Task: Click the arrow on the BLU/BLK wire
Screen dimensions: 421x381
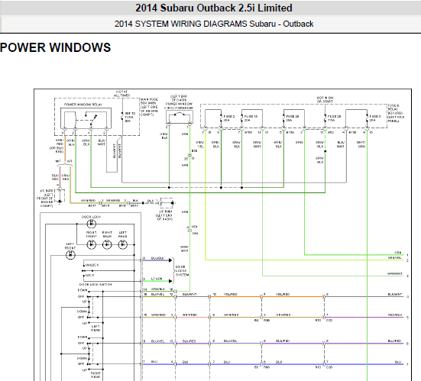Action: [x=170, y=260]
